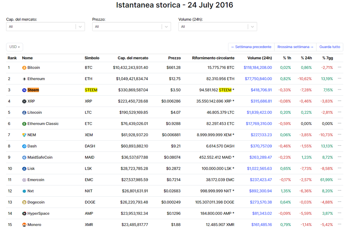
Task: Click the Emercoin logo icon
Action: click(x=24, y=180)
